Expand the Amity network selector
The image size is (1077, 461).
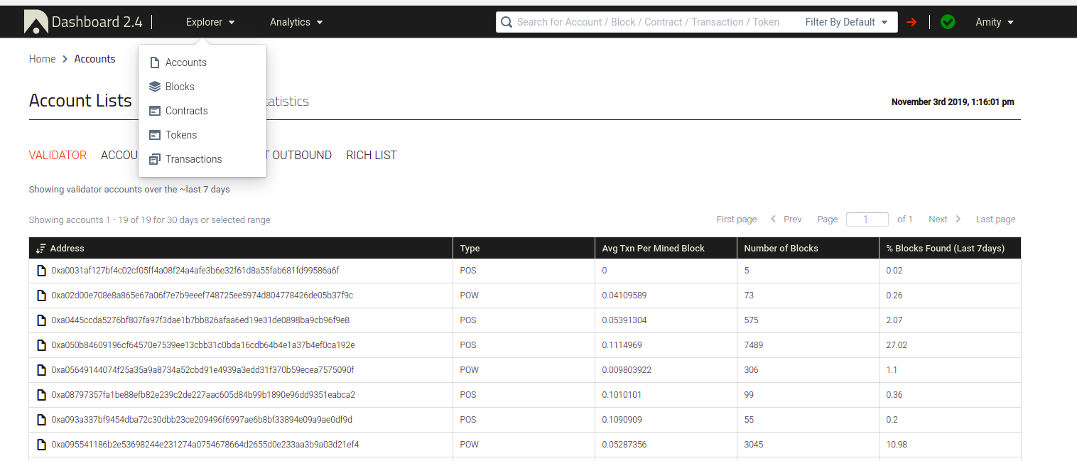994,22
